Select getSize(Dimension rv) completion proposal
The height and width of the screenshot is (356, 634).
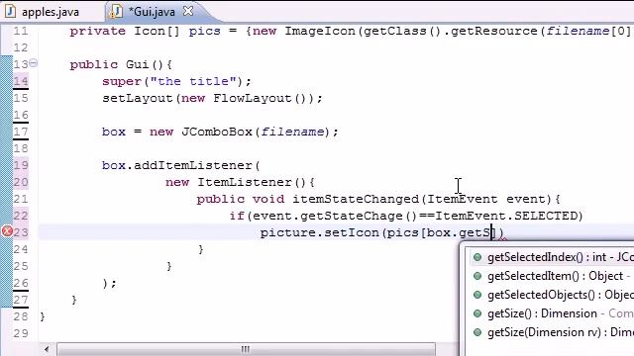[552, 332]
